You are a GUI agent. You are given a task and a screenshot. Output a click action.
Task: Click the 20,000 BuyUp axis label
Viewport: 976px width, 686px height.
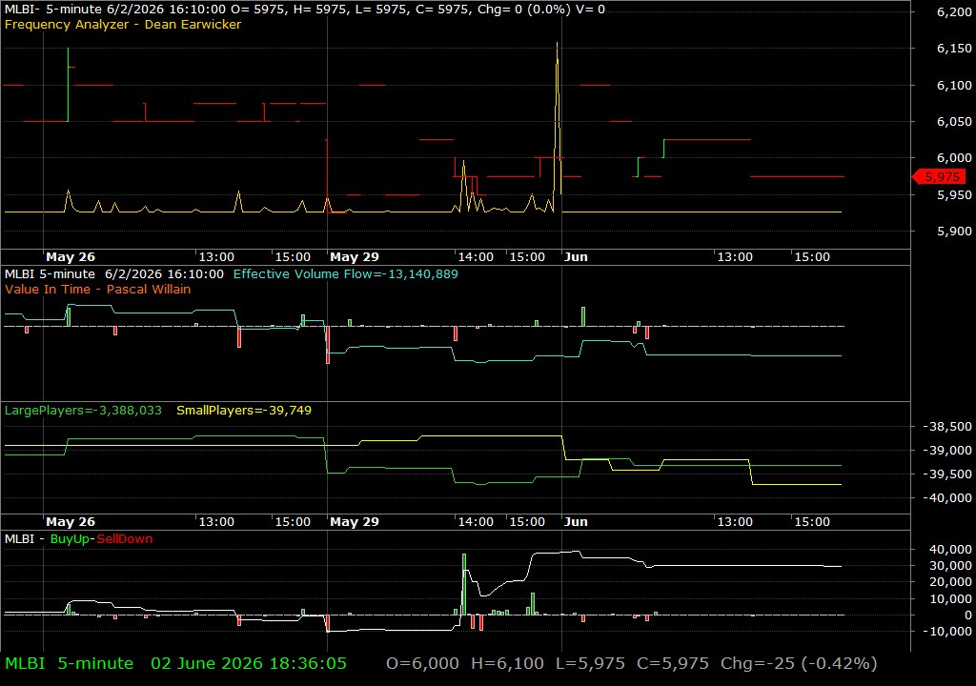[950, 582]
